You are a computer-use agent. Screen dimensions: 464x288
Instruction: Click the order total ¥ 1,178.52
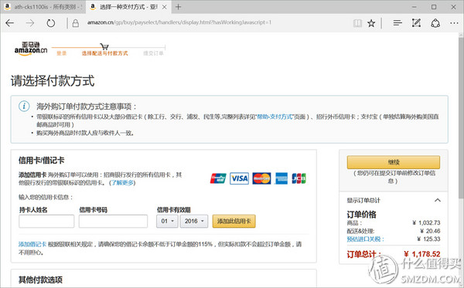tap(421, 254)
